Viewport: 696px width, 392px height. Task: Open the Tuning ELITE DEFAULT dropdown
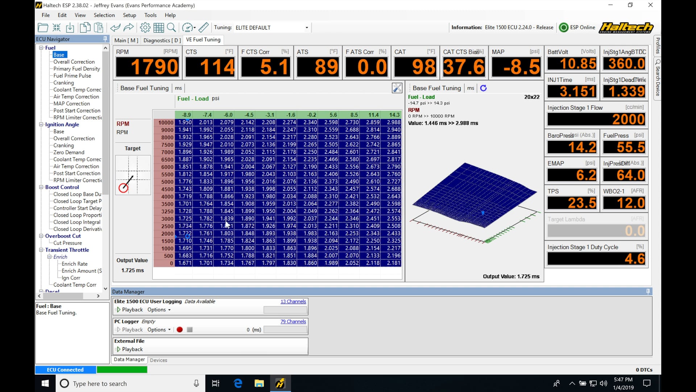306,28
